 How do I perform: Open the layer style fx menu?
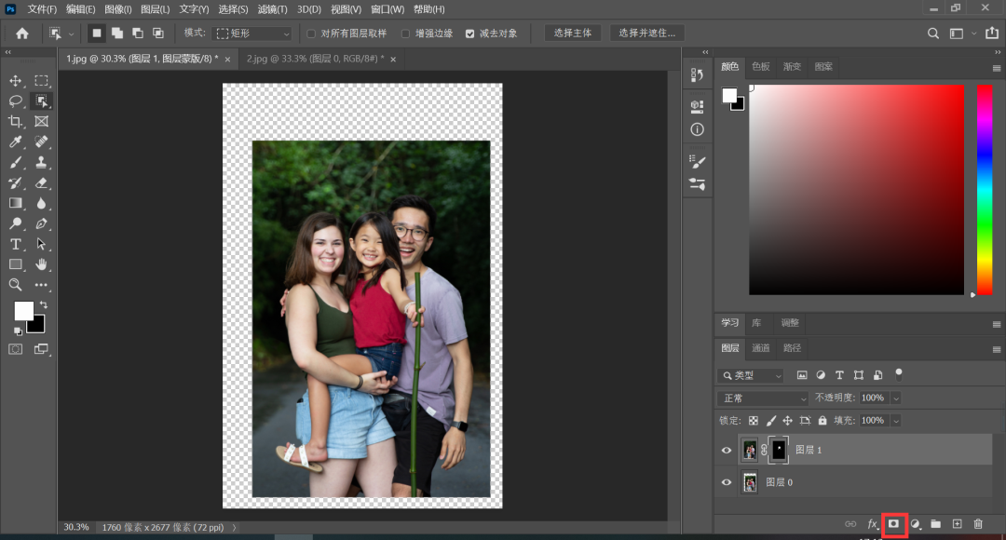pos(873,524)
